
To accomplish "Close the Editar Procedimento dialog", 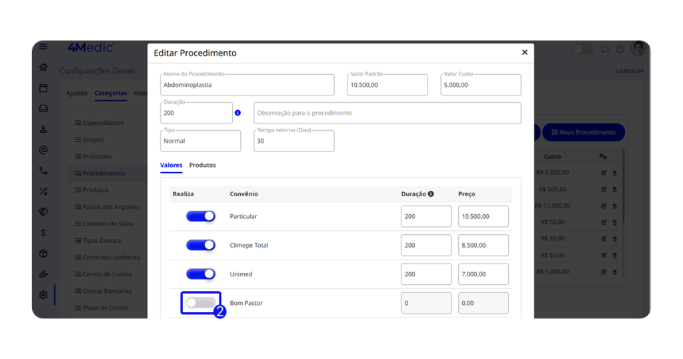I will click(x=524, y=53).
